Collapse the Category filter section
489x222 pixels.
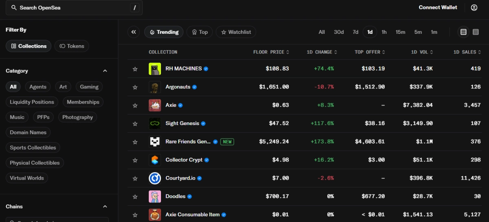coord(105,71)
